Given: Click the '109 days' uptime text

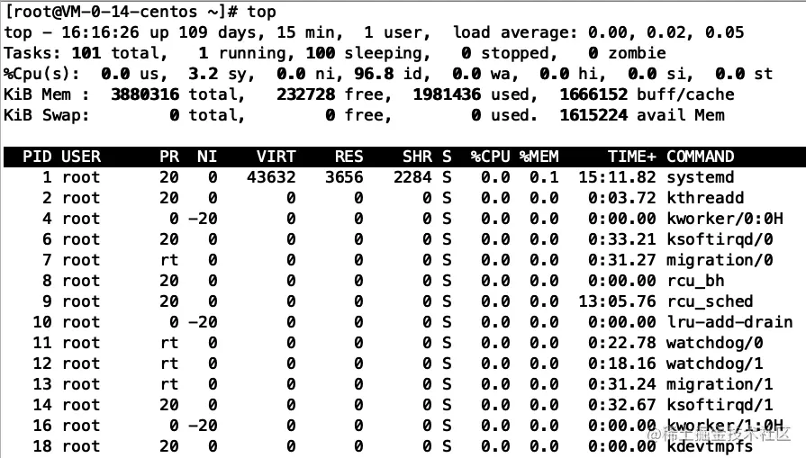Looking at the screenshot, I should [217, 32].
